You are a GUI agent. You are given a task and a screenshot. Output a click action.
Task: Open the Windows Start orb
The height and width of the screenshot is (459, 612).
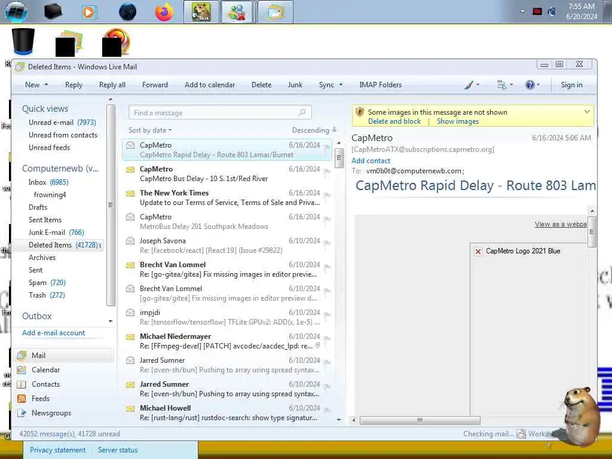pos(16,11)
